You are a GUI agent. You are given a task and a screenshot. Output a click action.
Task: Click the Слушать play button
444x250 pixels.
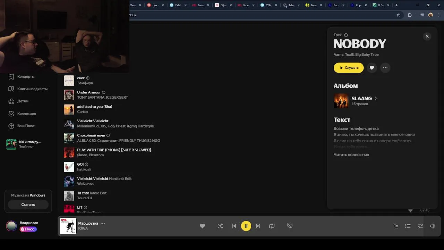click(x=349, y=68)
